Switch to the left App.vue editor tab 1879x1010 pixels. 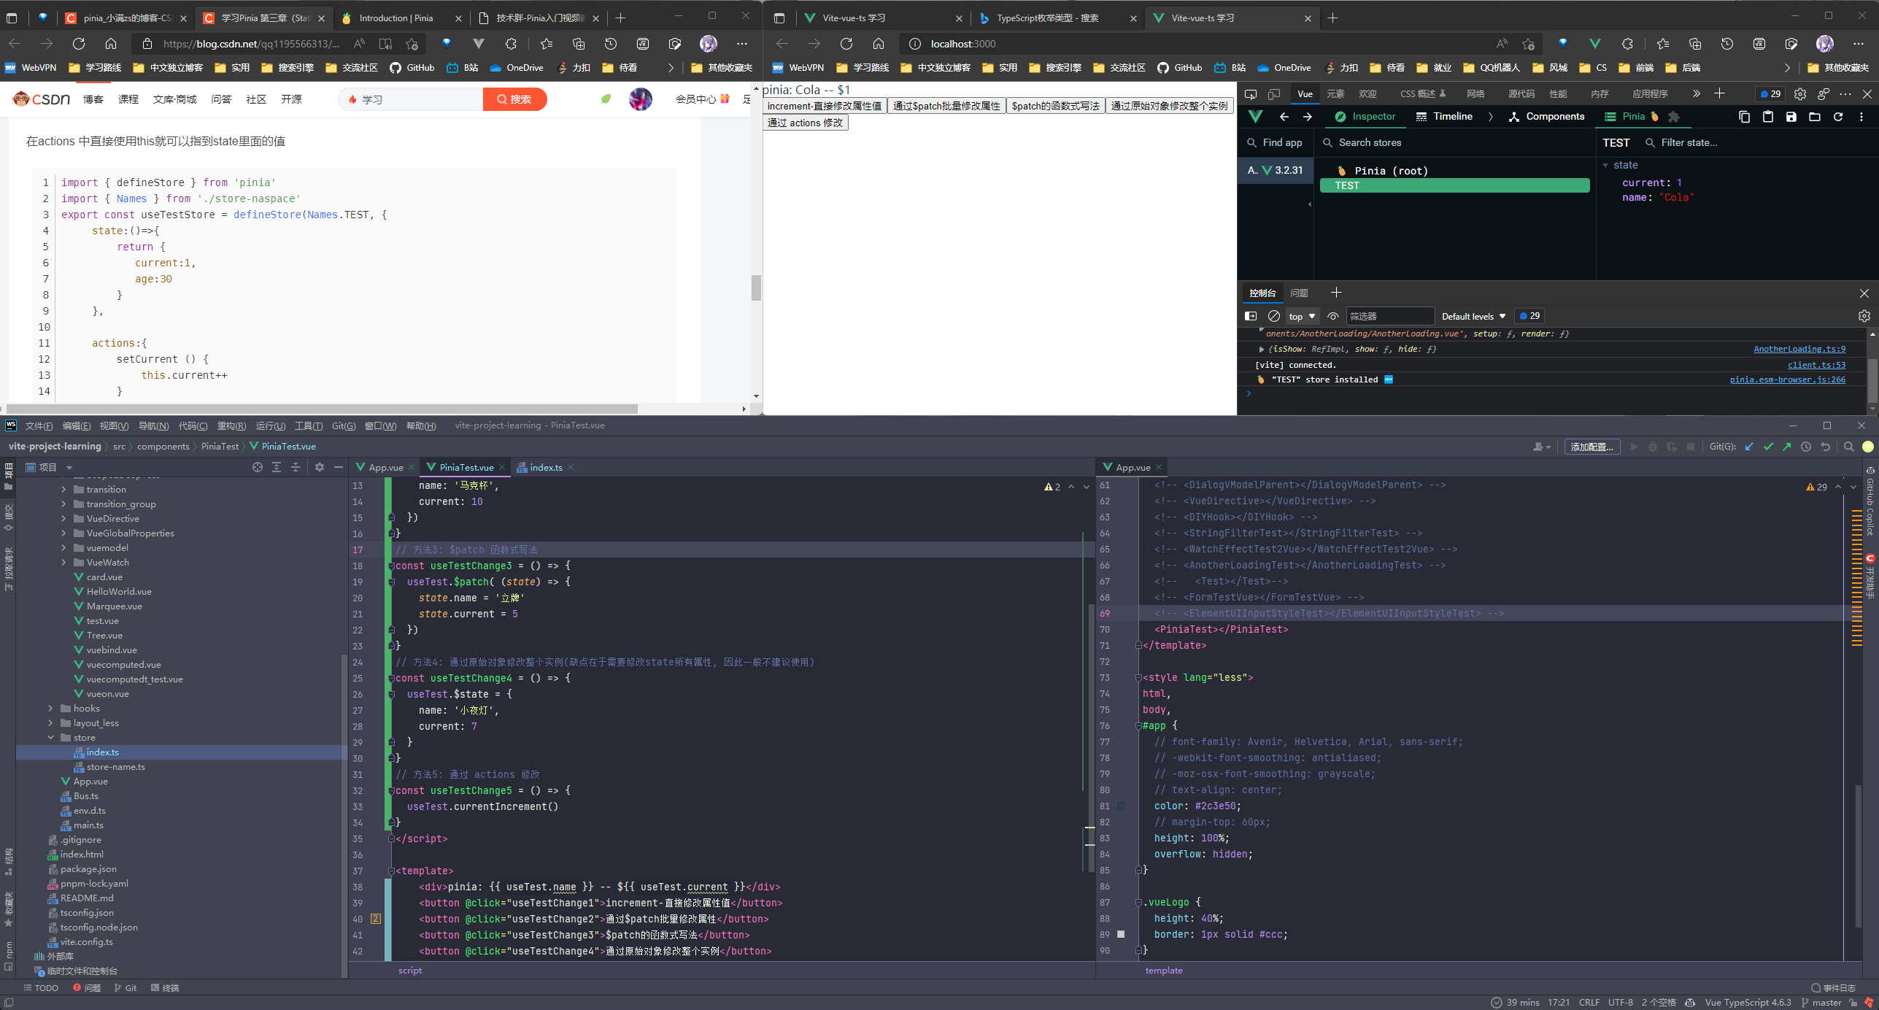tap(385, 468)
